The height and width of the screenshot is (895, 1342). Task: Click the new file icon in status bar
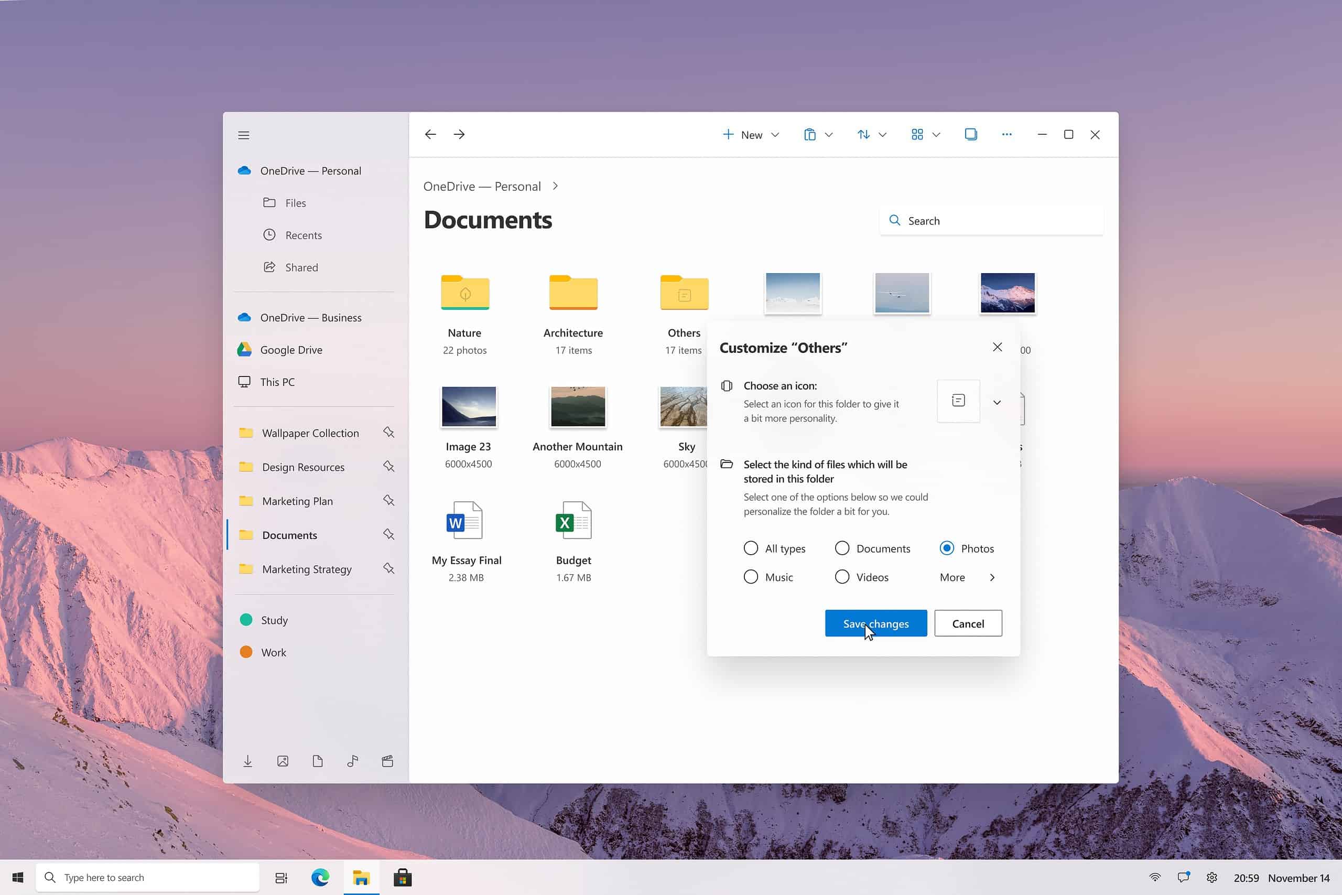[x=318, y=761]
